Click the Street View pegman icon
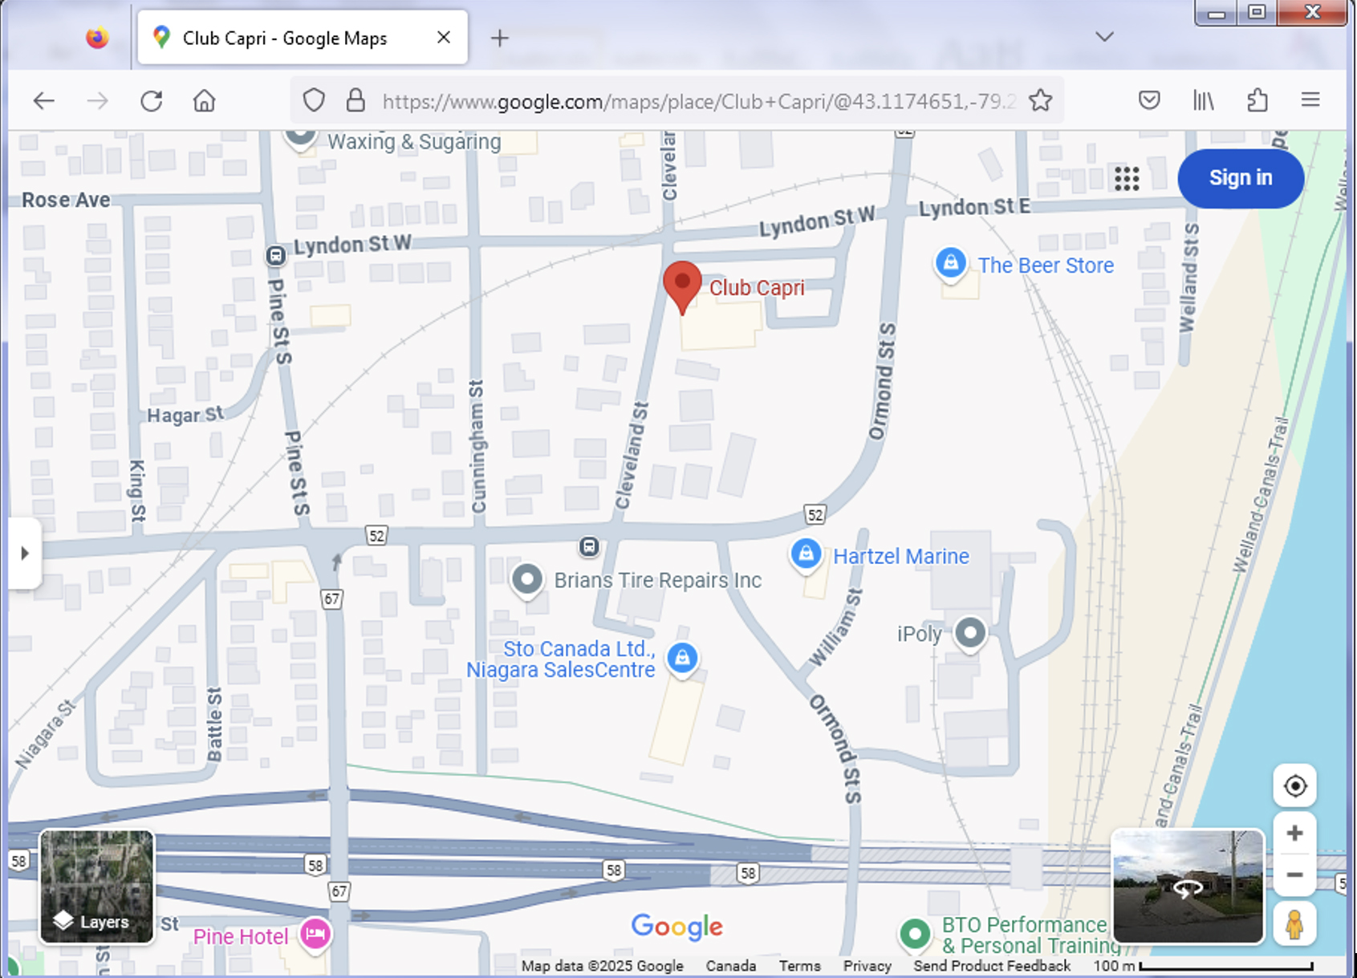1357x978 pixels. point(1294,924)
